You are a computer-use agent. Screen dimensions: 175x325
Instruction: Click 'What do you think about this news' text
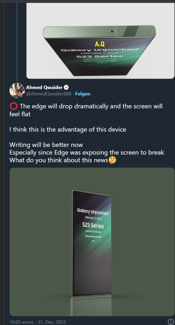(x=59, y=160)
